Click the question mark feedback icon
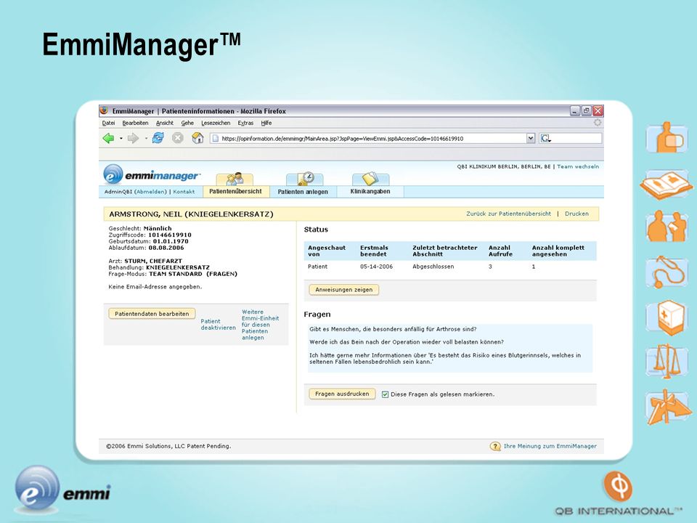This screenshot has height=523, width=697. [x=495, y=446]
